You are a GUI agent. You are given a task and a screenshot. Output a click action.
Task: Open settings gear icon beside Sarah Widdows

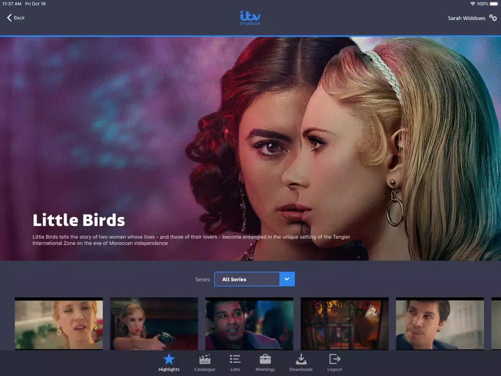tap(493, 18)
